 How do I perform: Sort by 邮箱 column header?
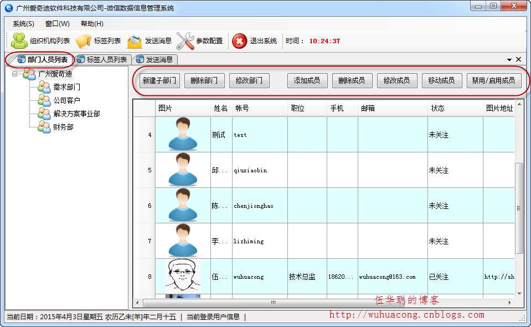coord(393,109)
